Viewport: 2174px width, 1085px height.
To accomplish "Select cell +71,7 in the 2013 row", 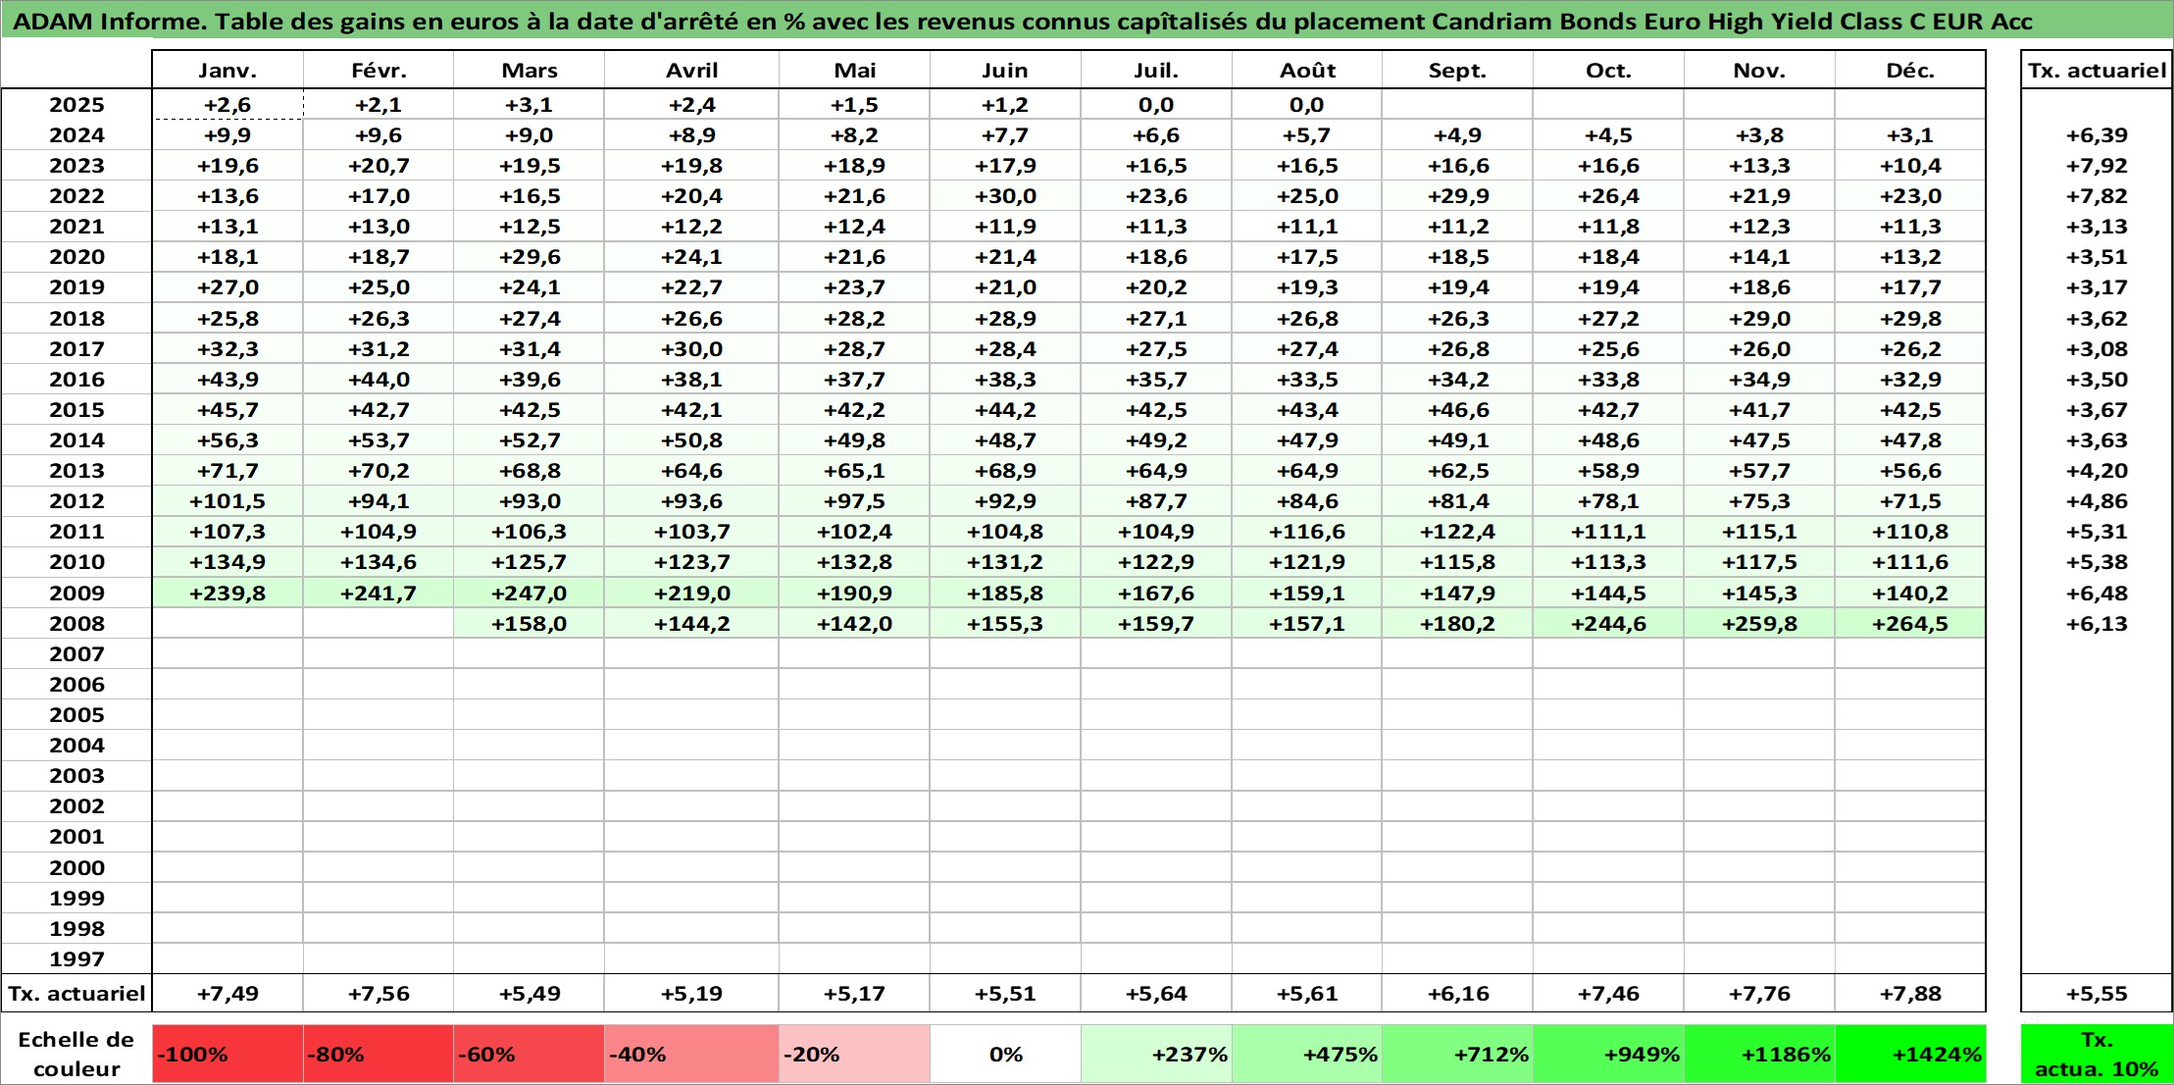I will [x=228, y=471].
